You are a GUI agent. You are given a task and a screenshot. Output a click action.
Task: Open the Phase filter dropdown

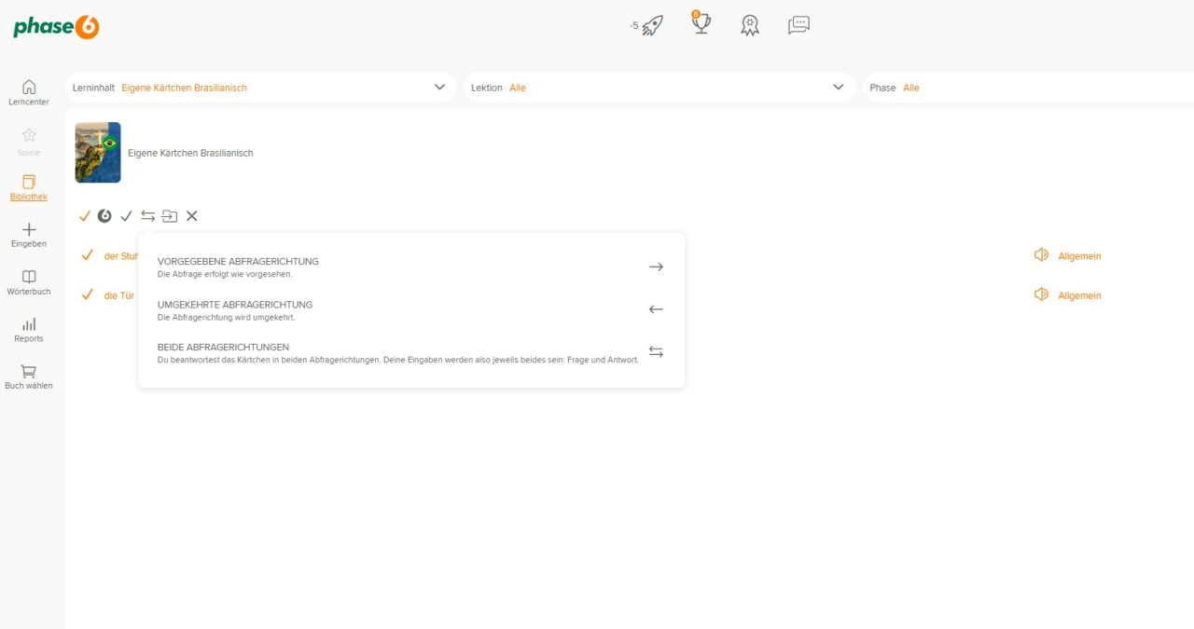pyautogui.click(x=1026, y=88)
